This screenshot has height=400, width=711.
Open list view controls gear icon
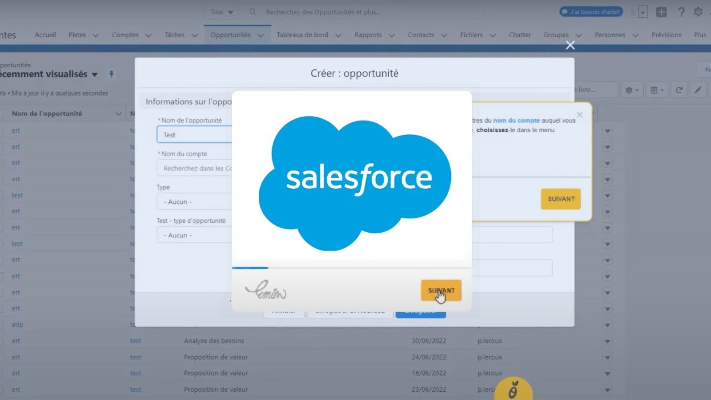(632, 90)
